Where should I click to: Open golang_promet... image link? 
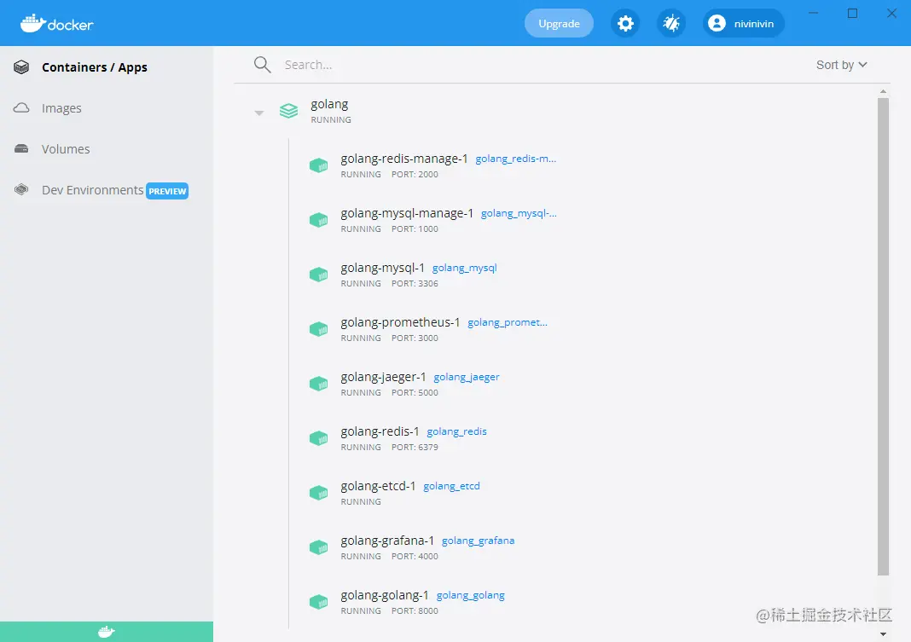[x=508, y=322]
